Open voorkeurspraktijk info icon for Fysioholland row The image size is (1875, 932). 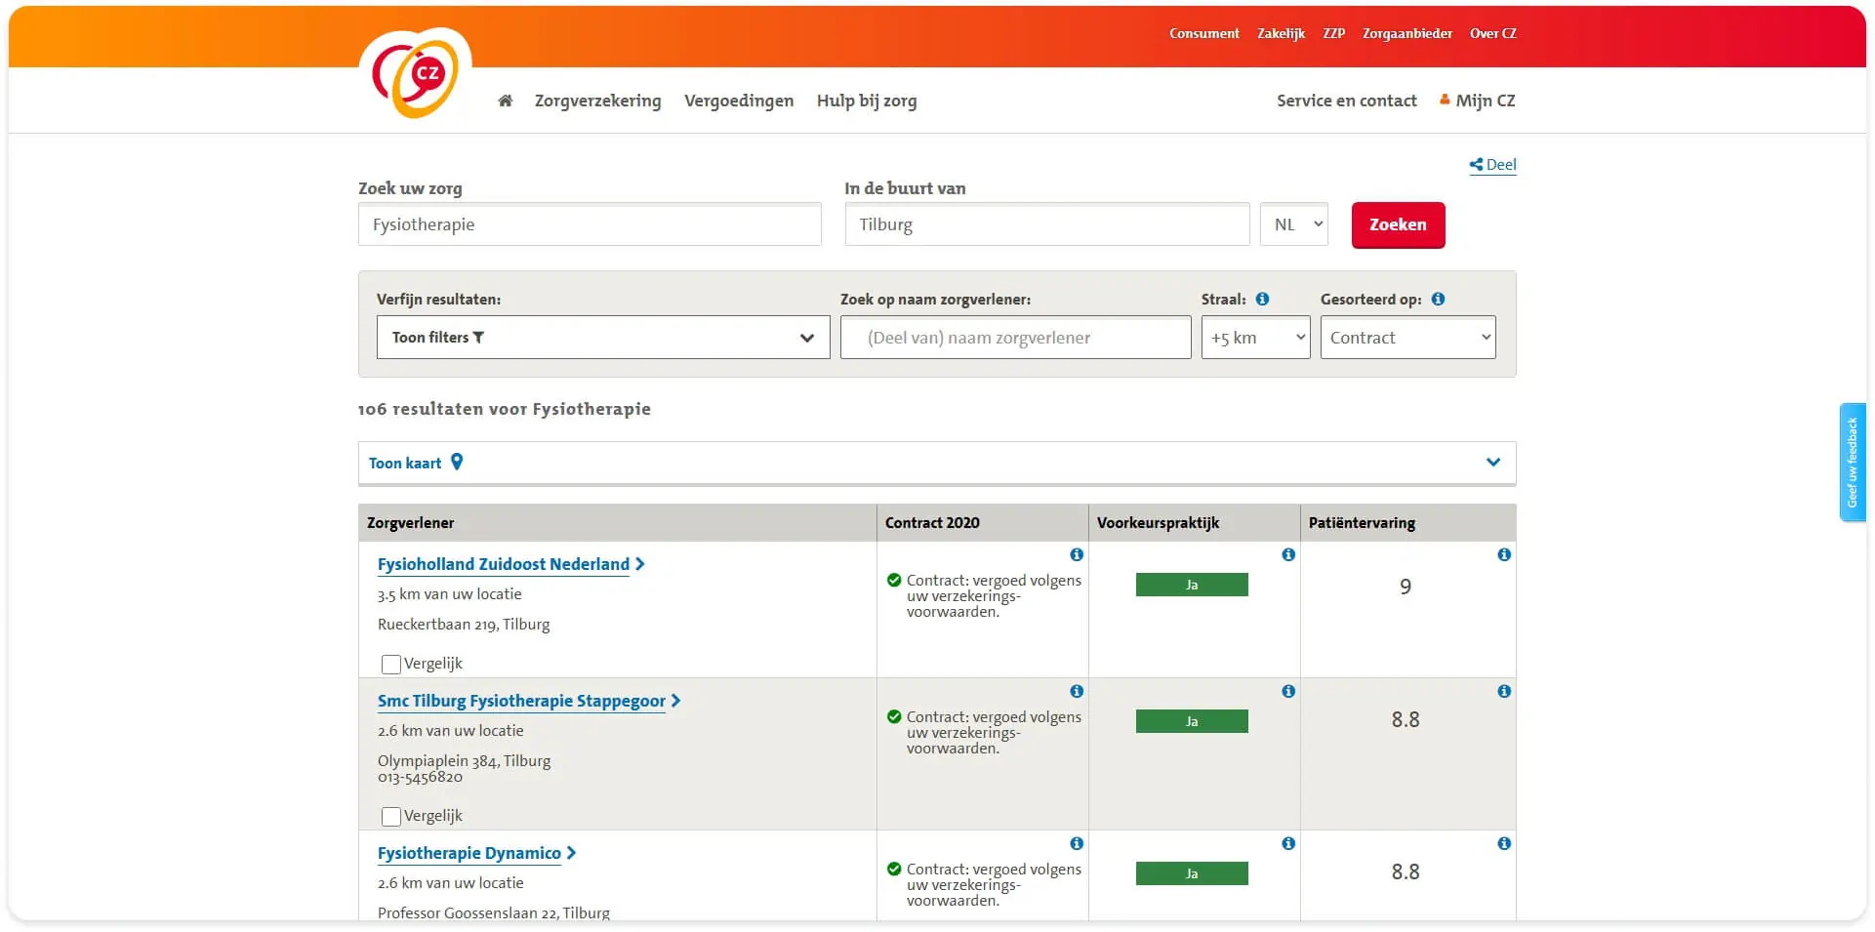click(x=1288, y=554)
